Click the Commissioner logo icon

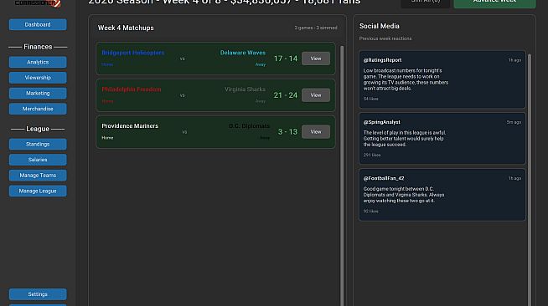(38, 3)
